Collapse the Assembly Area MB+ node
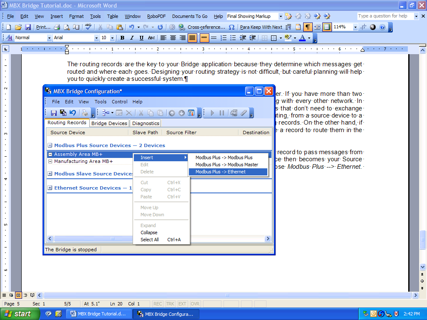427x320 pixels. click(x=50, y=155)
